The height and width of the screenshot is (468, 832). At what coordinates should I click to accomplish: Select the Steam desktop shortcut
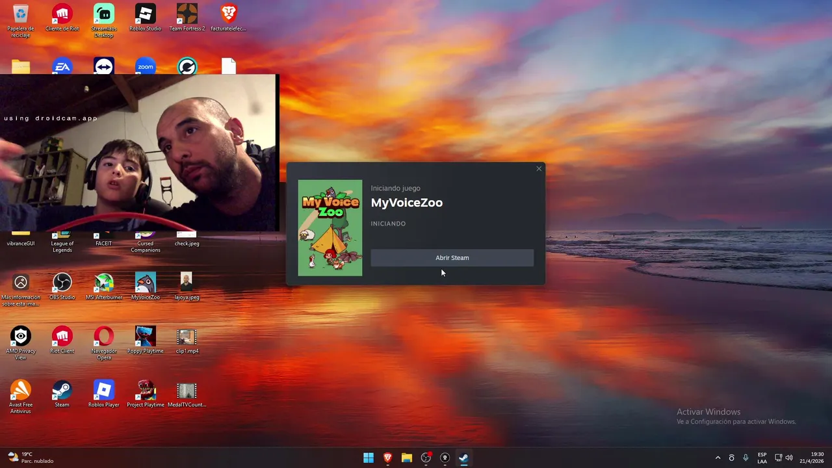[x=62, y=395]
